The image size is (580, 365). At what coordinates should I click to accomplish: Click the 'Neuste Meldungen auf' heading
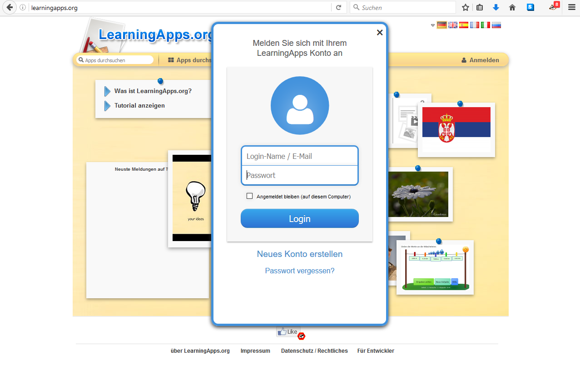[x=141, y=169]
